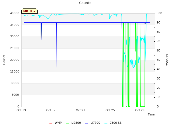This screenshot has width=171, height=128.
Task: Click the "20" right axis tick label
Action: coord(158,88)
